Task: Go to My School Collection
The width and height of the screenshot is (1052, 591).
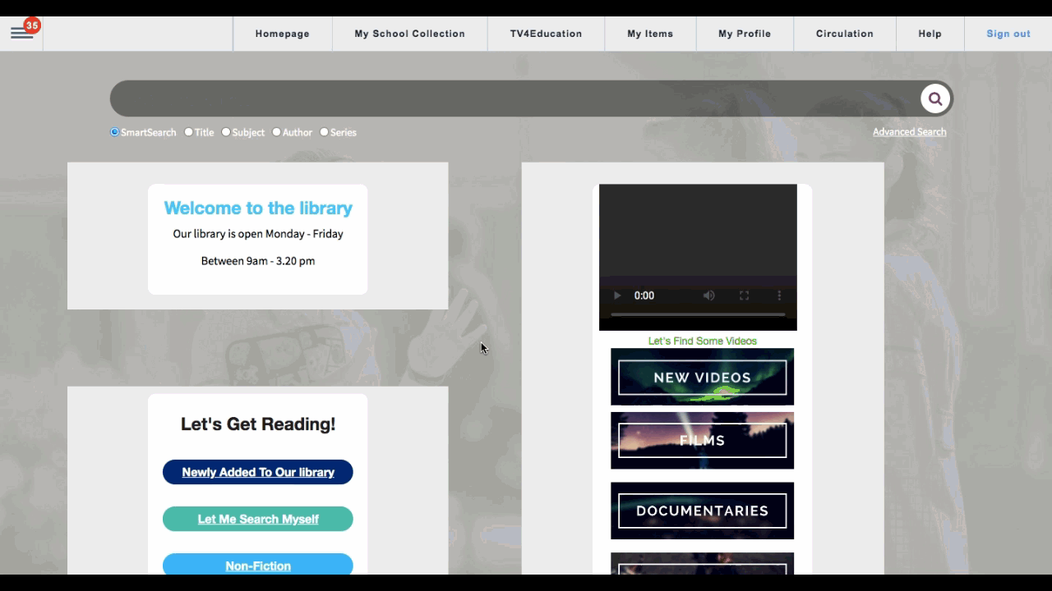Action: coord(410,34)
